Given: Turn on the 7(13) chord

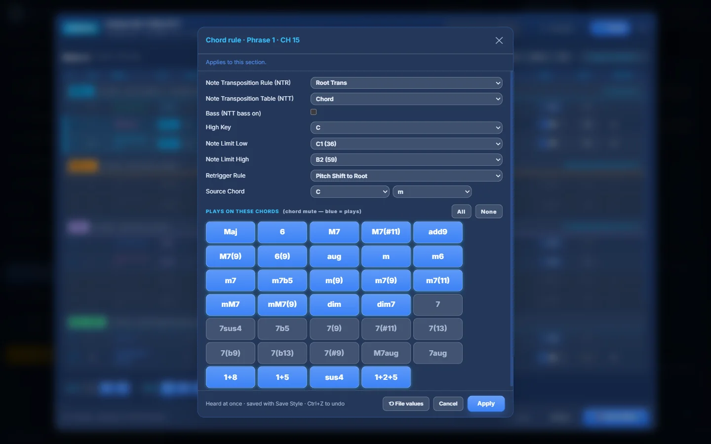Looking at the screenshot, I should pyautogui.click(x=438, y=329).
